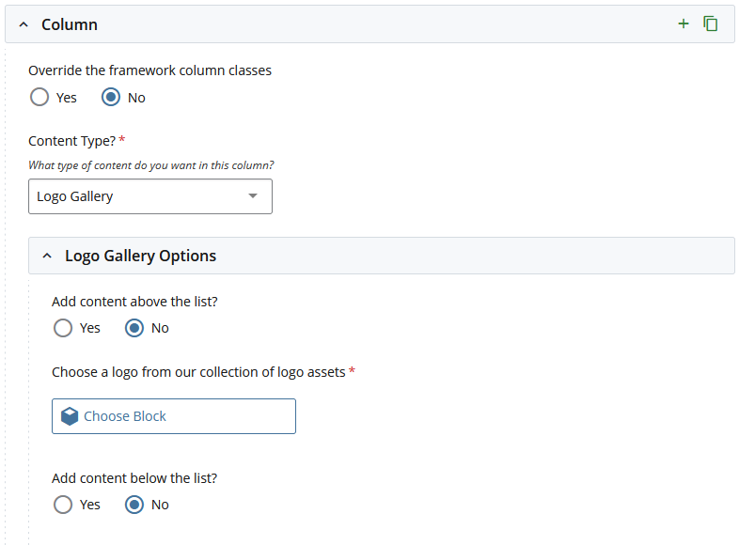
Task: Choose No for add content above list
Action: pos(134,328)
